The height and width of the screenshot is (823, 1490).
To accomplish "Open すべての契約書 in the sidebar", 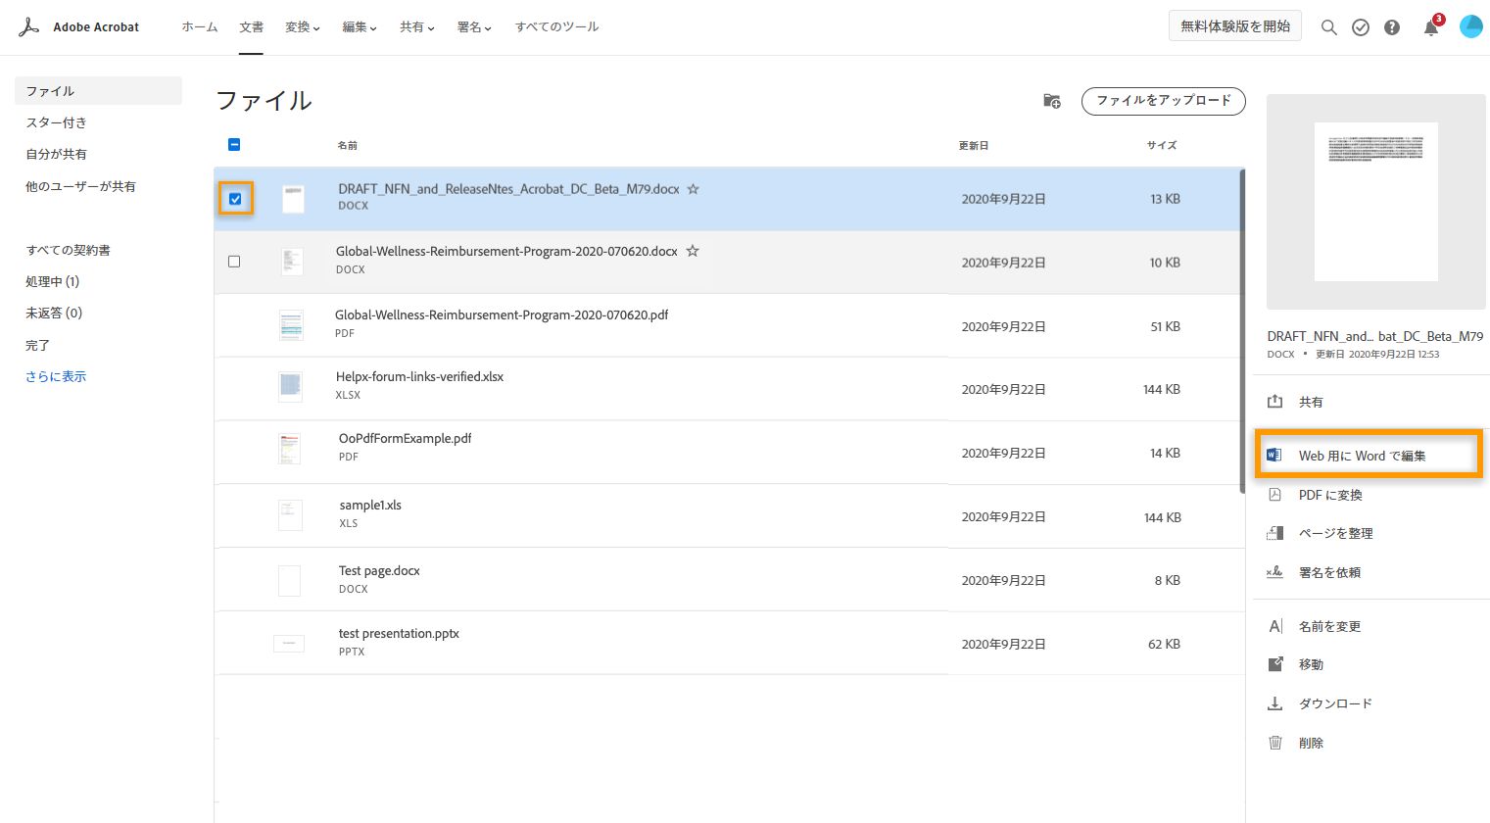I will [69, 250].
